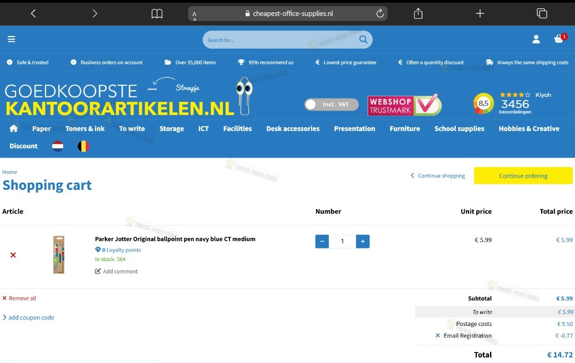Open the ICT category

tap(203, 129)
